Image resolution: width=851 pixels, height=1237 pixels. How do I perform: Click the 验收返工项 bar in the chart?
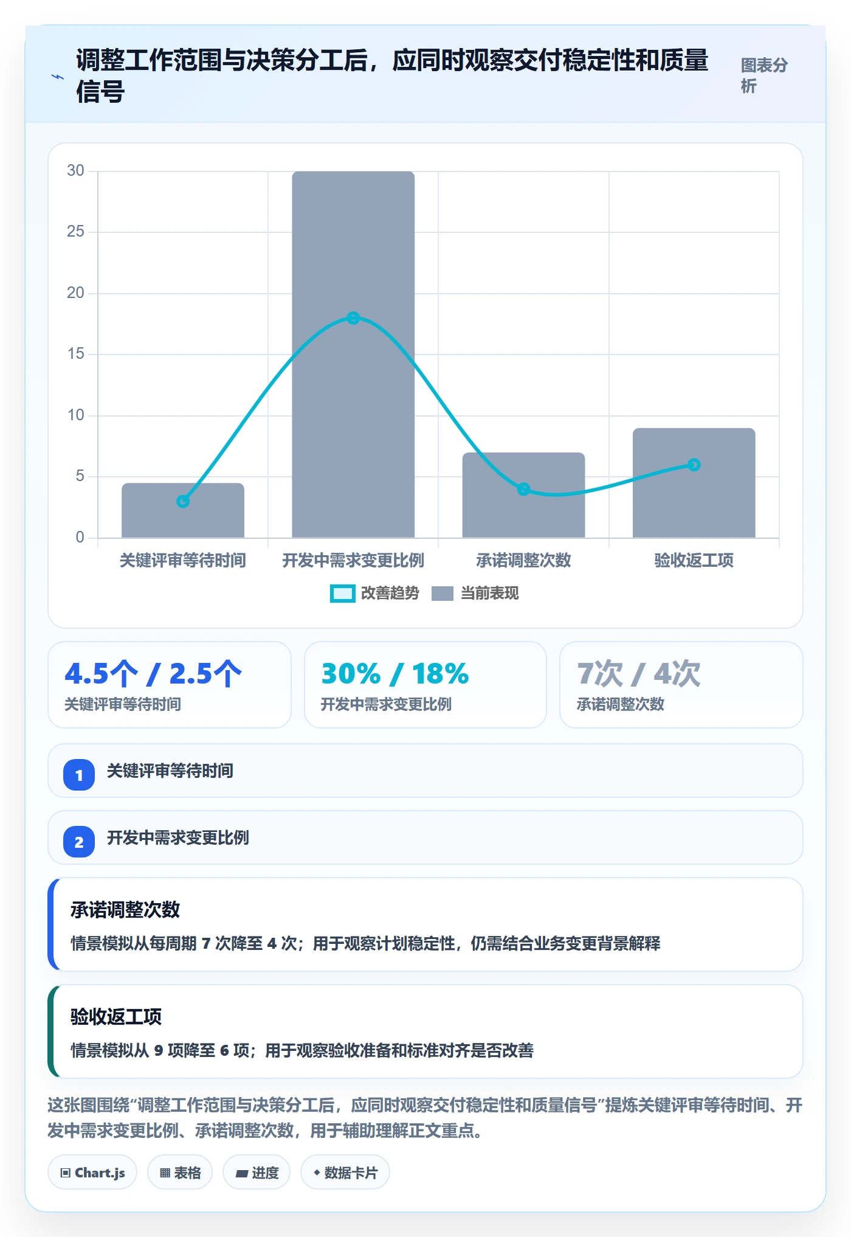(x=694, y=483)
